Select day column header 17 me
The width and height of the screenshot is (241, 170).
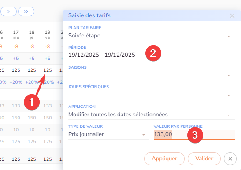pos(16,35)
